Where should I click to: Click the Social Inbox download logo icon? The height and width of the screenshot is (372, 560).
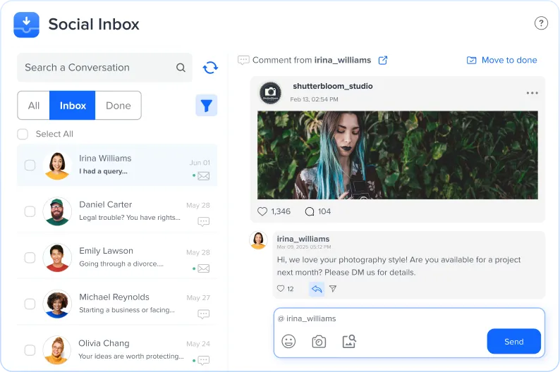point(26,25)
